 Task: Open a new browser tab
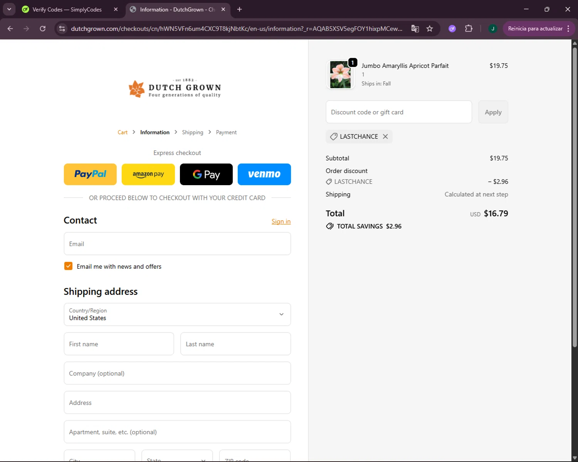pyautogui.click(x=239, y=9)
